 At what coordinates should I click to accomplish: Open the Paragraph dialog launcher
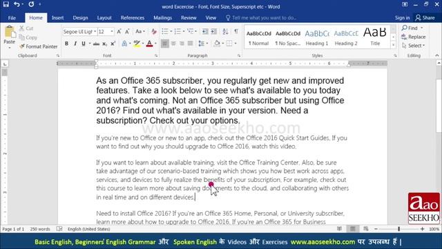click(239, 56)
